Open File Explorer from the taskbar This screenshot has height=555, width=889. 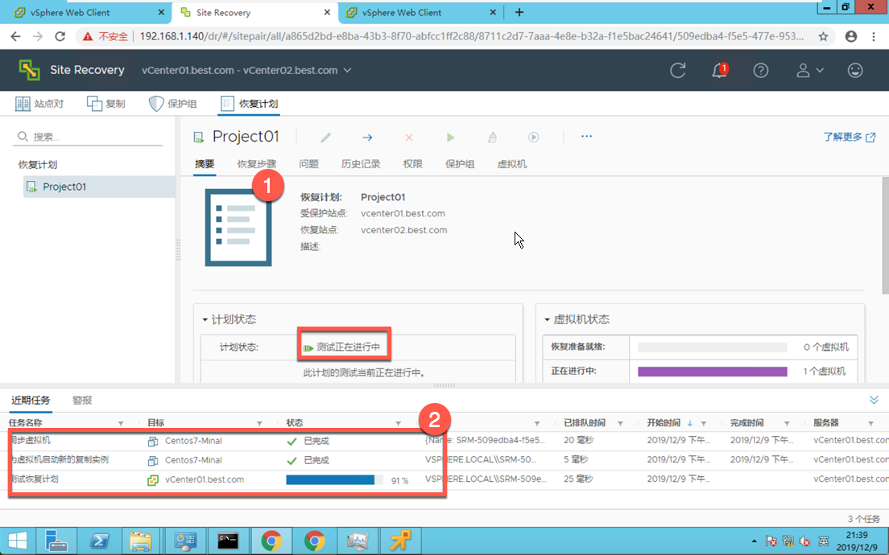[x=140, y=541]
